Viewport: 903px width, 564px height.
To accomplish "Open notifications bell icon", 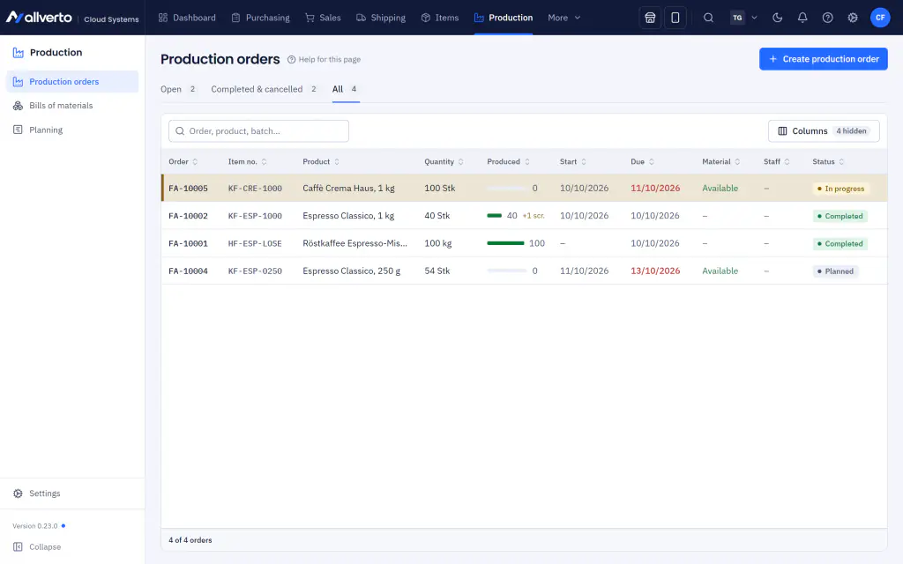I will pos(802,18).
